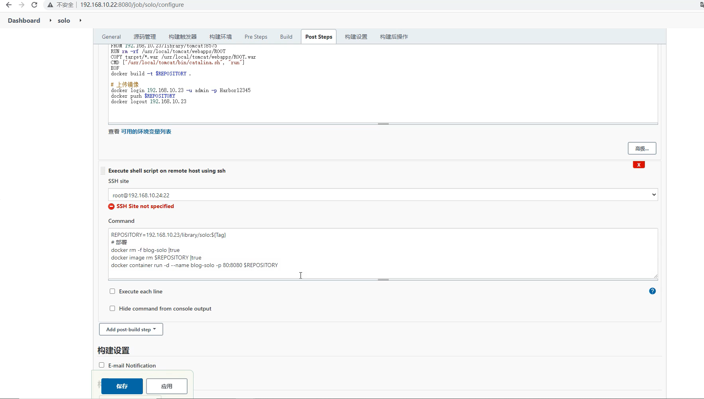Image resolution: width=704 pixels, height=399 pixels.
Task: Switch to the General tab
Action: [111, 37]
